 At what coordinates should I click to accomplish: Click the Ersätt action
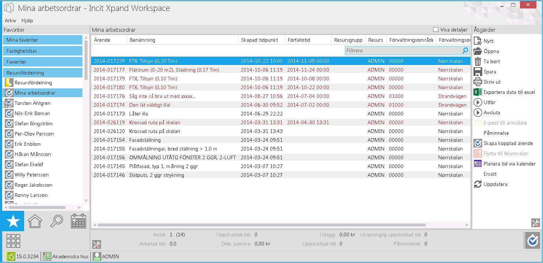point(490,174)
